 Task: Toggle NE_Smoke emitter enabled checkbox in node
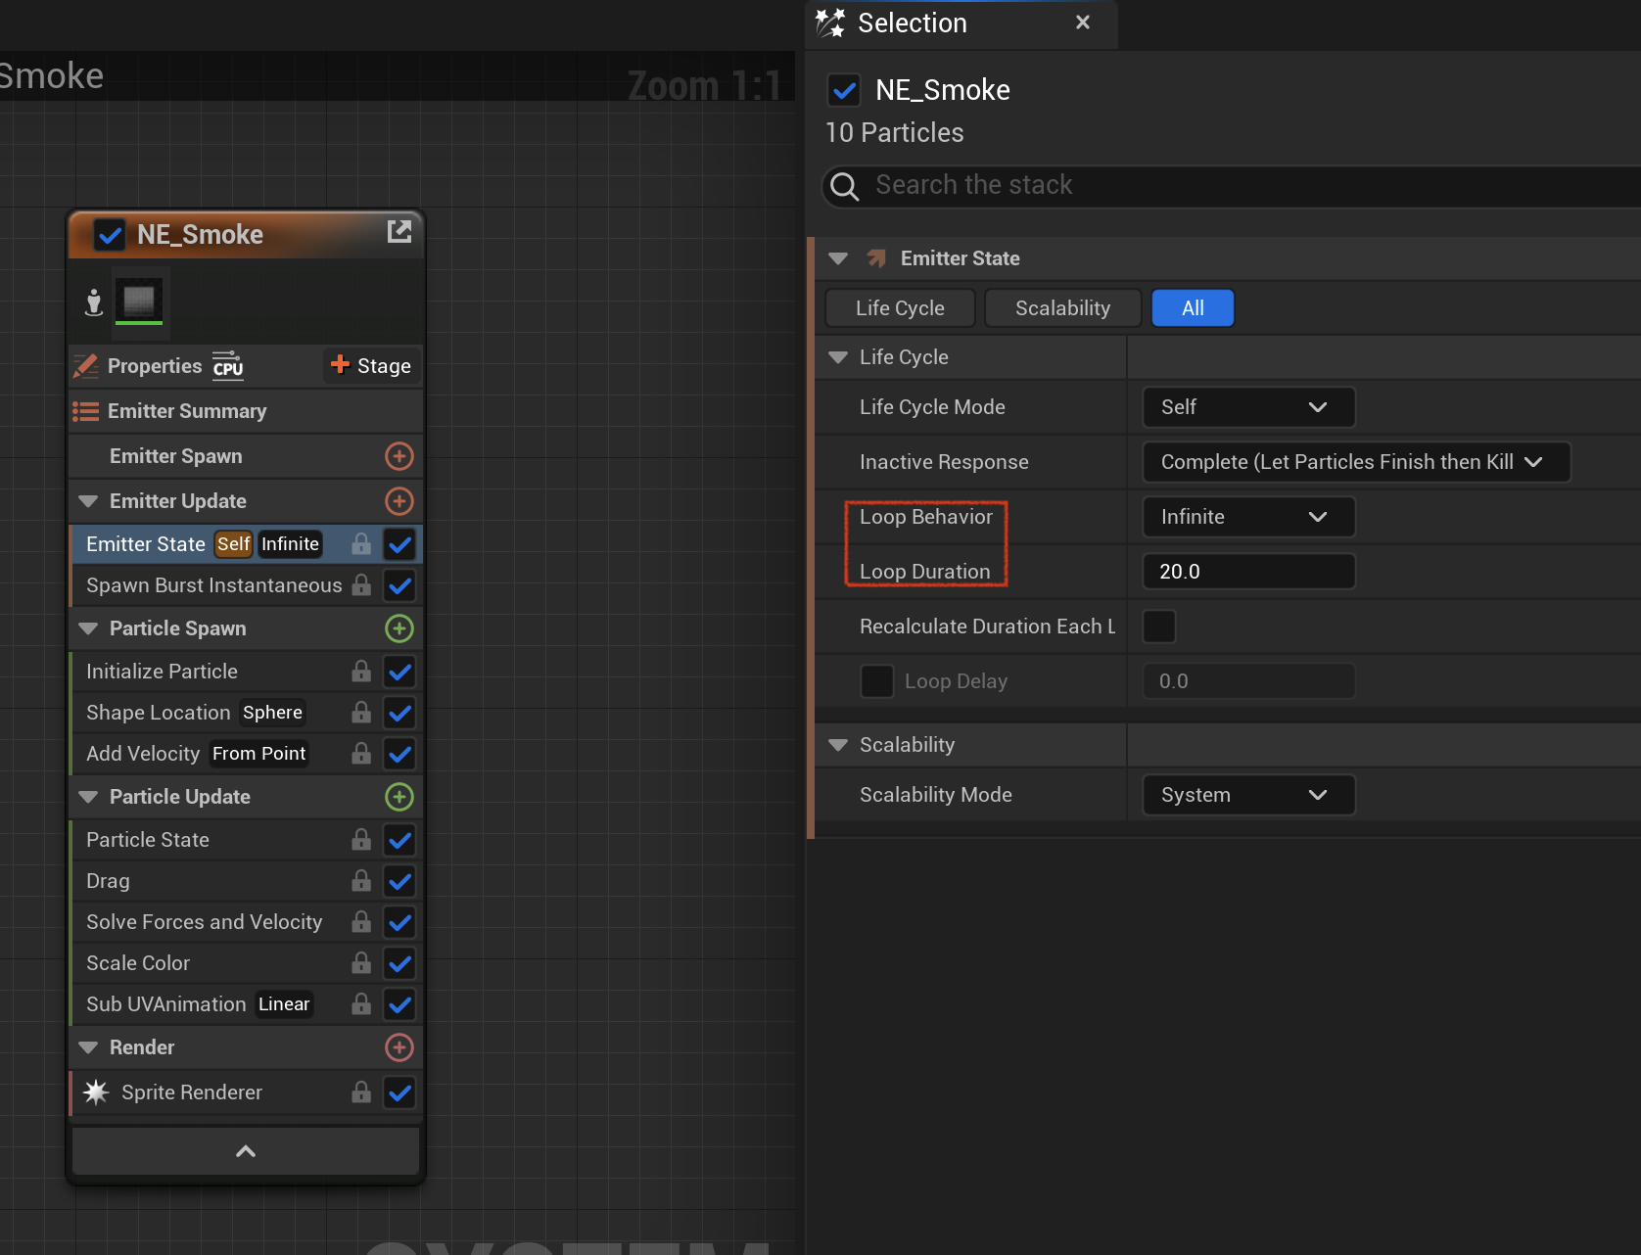(x=110, y=235)
